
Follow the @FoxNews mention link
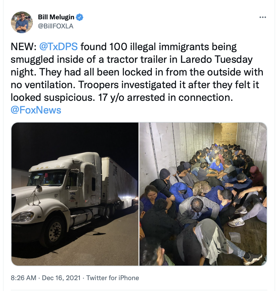tap(36, 110)
